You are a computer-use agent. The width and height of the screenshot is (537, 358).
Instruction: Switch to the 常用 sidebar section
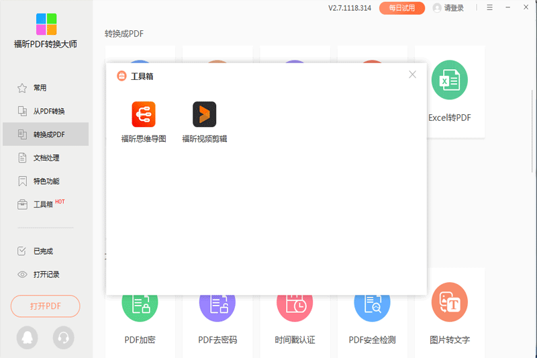click(x=40, y=88)
